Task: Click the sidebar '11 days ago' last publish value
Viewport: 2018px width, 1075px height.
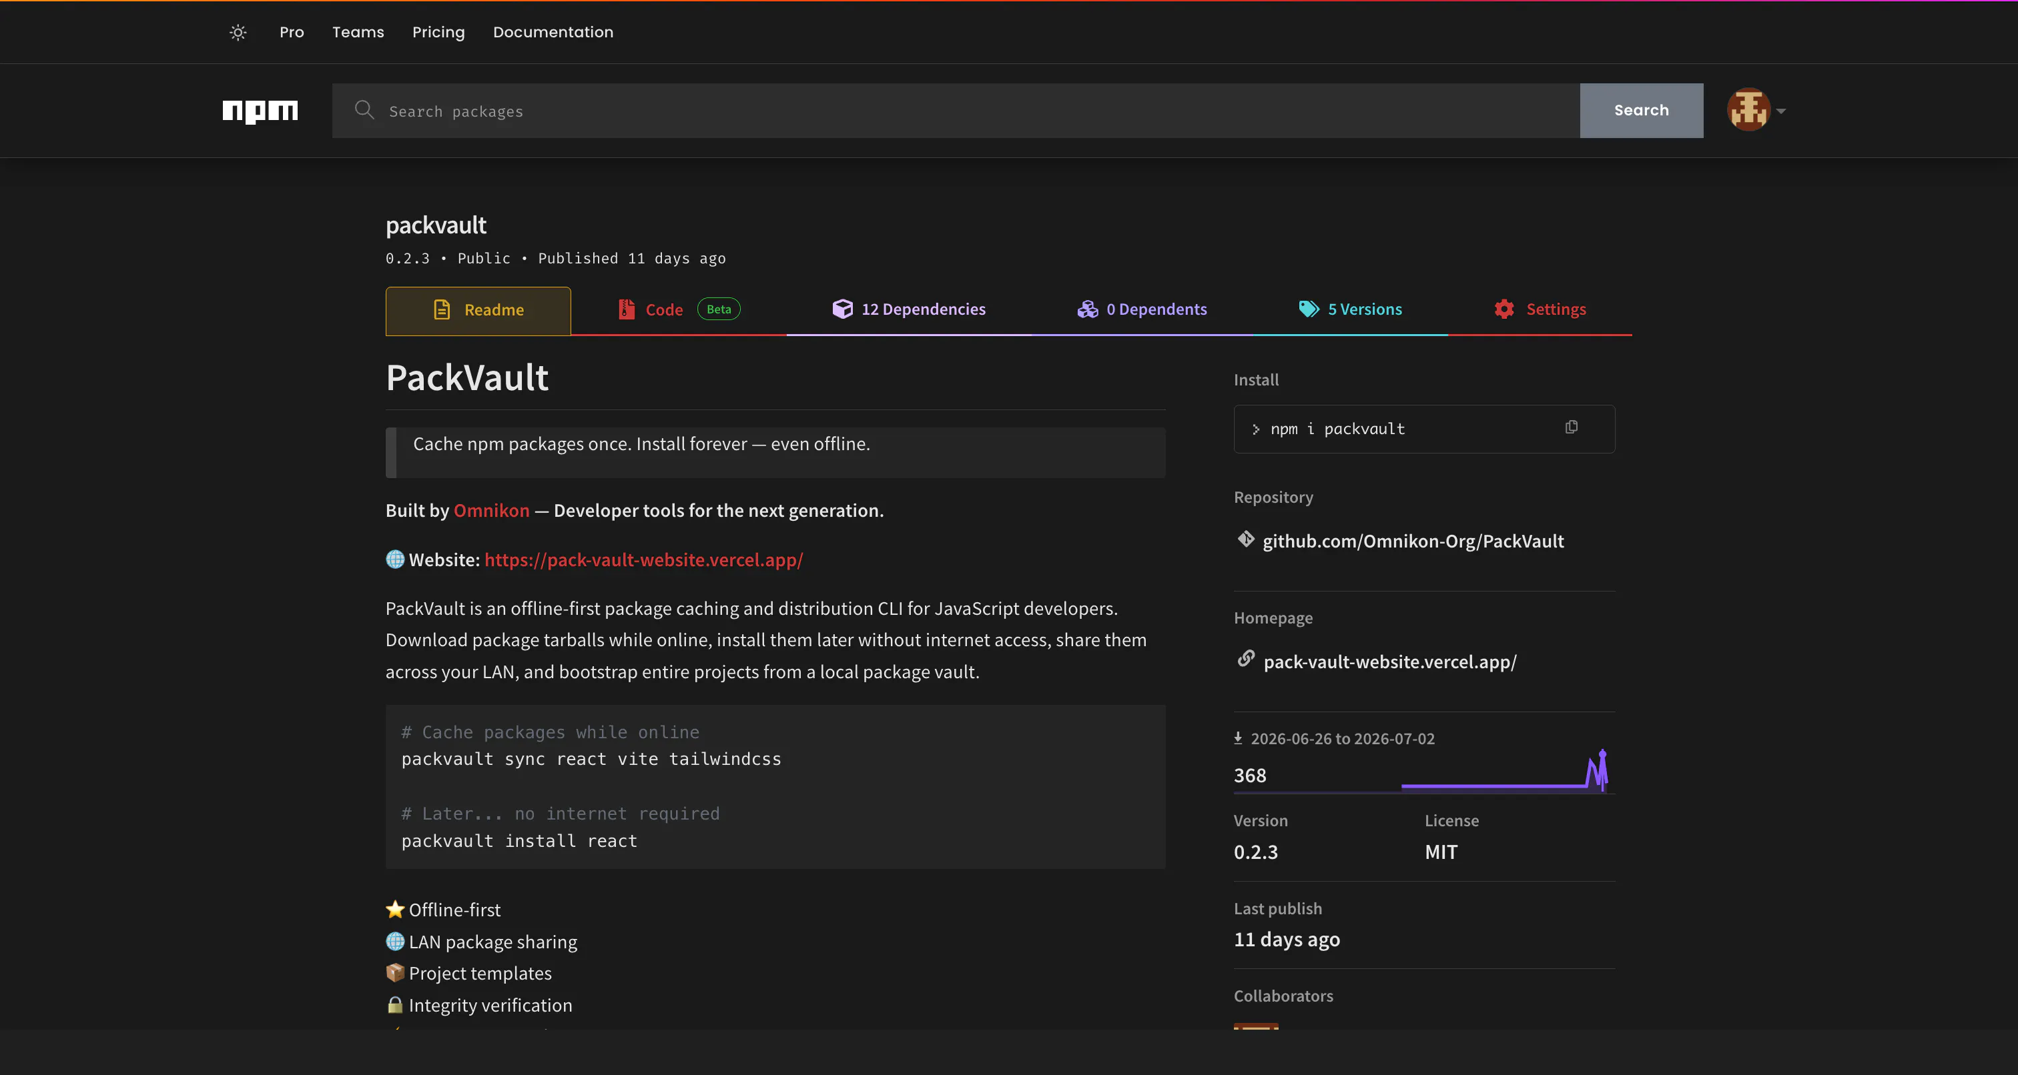Action: click(1287, 940)
